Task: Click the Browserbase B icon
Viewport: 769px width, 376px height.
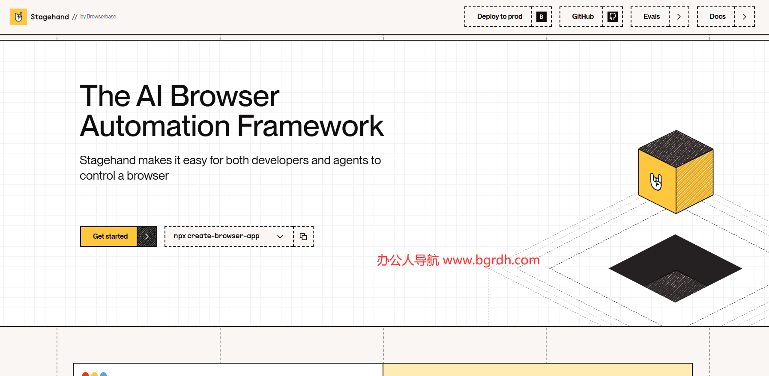Action: (541, 17)
